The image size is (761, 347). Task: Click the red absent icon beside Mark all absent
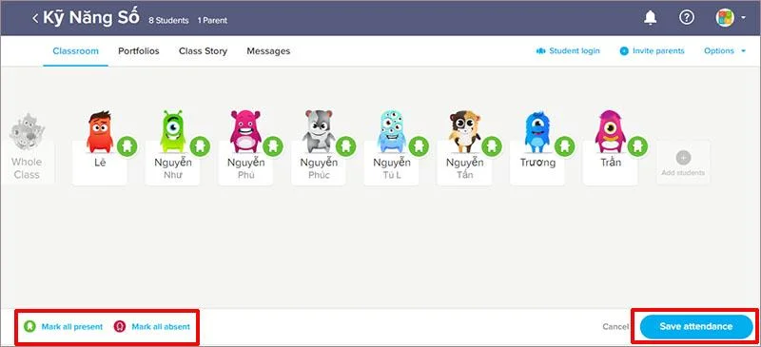[120, 327]
